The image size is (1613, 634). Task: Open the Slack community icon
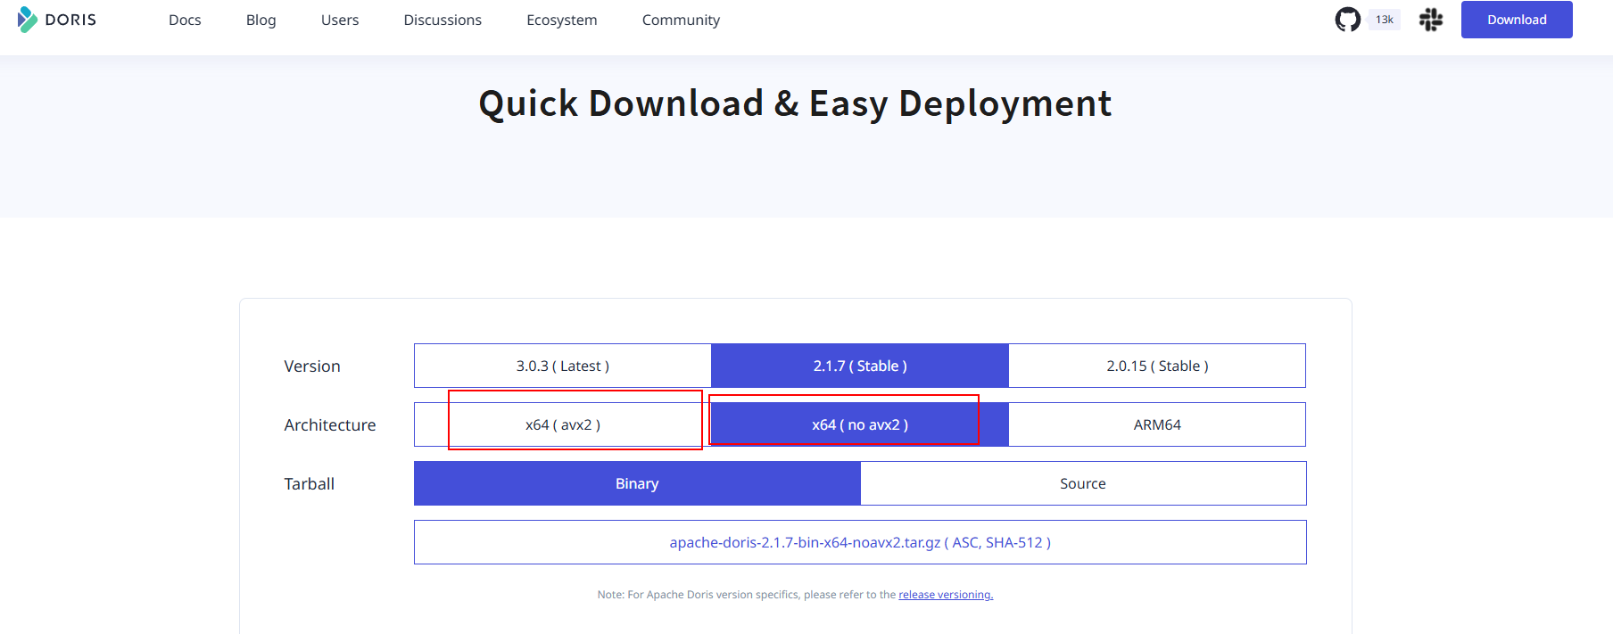[1431, 20]
